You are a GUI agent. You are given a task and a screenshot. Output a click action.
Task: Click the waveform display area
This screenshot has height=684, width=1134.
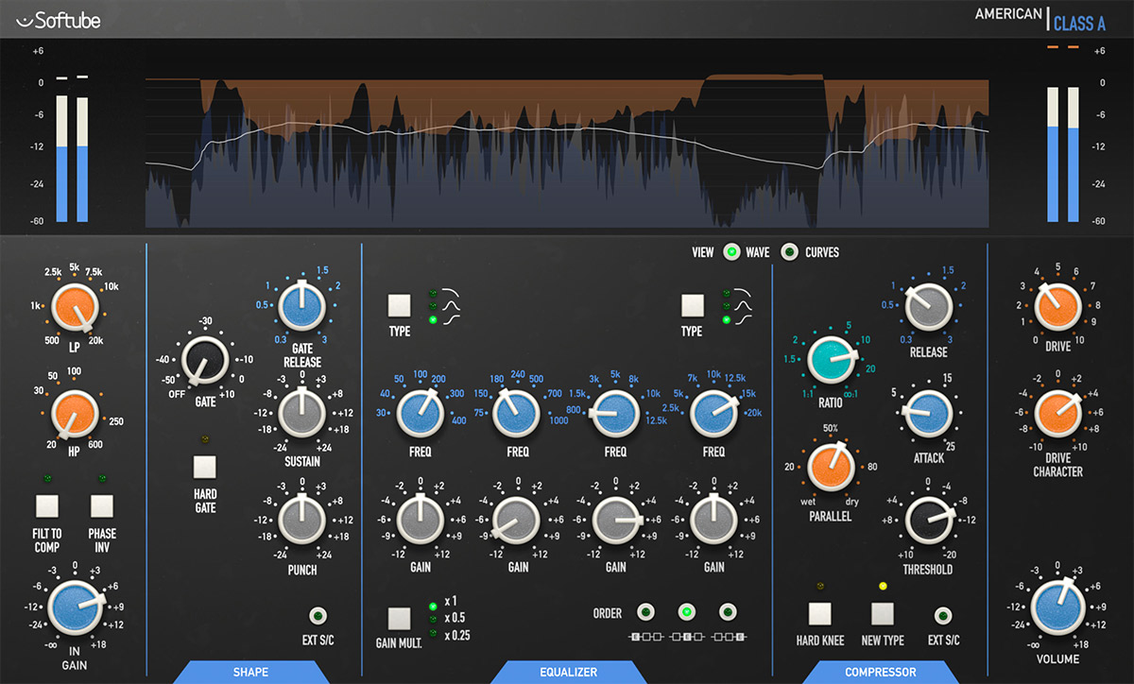click(x=567, y=151)
